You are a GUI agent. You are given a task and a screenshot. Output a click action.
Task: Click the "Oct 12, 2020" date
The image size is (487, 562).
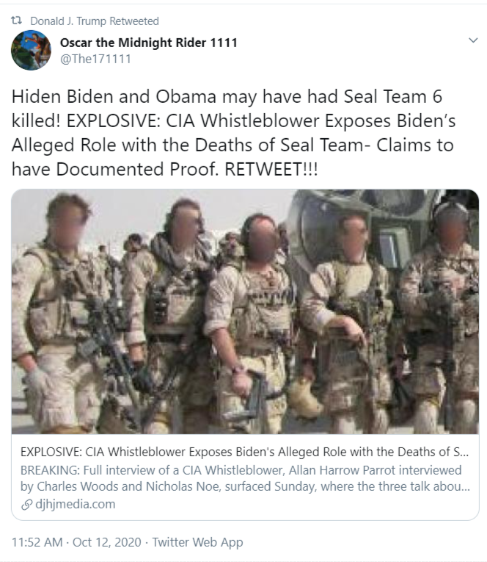point(106,542)
